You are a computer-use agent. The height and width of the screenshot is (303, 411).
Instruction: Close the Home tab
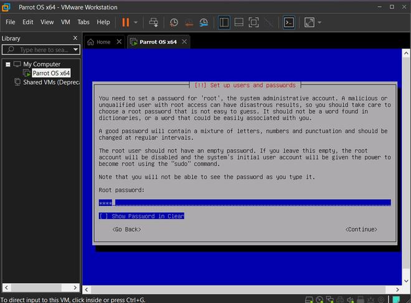[119, 42]
